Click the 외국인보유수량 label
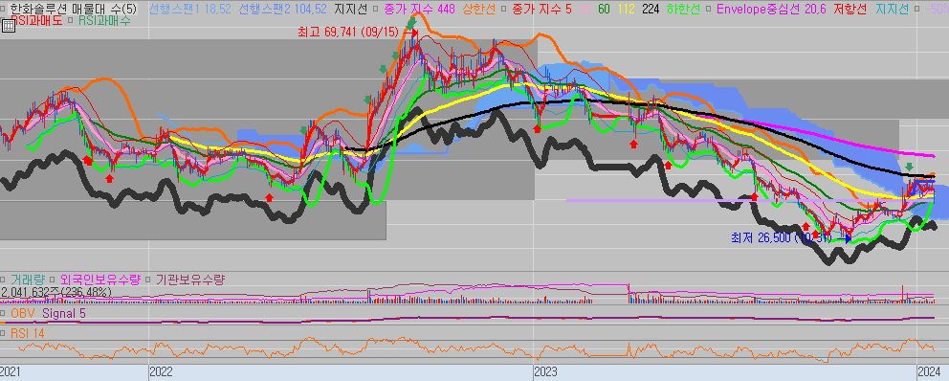949x381 pixels. pos(100,280)
